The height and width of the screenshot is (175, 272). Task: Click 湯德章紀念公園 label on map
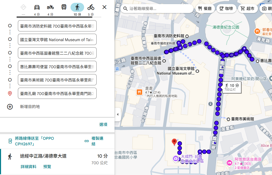coord(226,27)
